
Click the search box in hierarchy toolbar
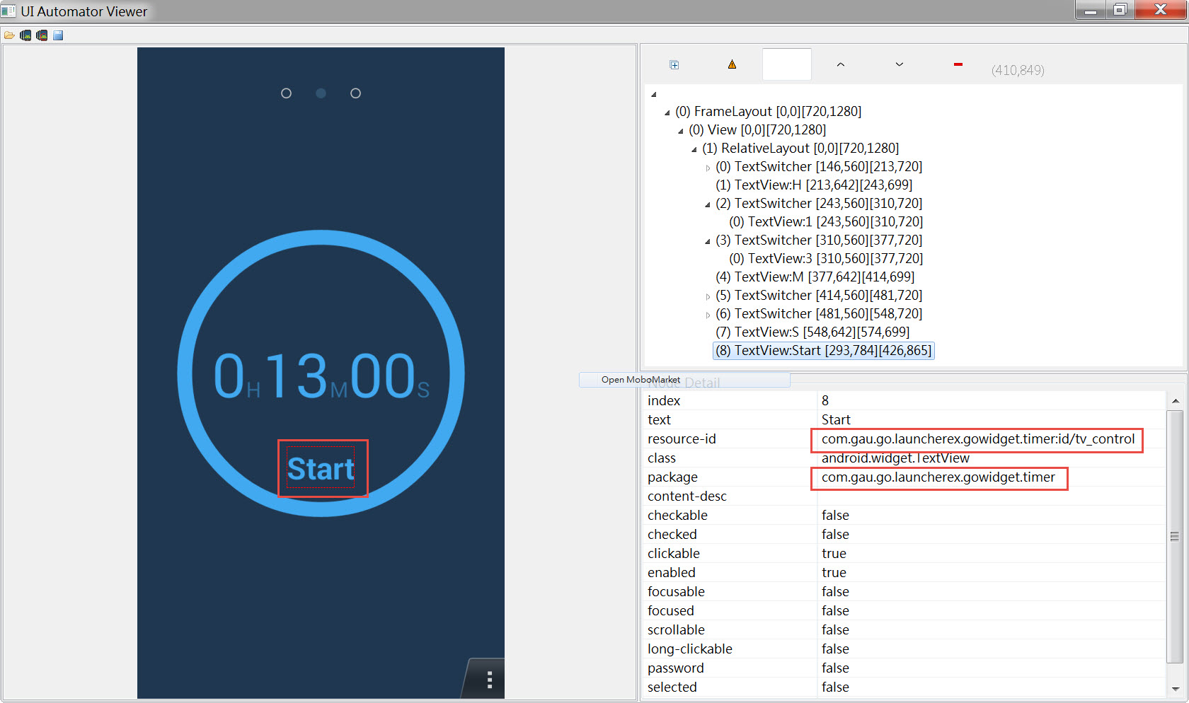(786, 65)
